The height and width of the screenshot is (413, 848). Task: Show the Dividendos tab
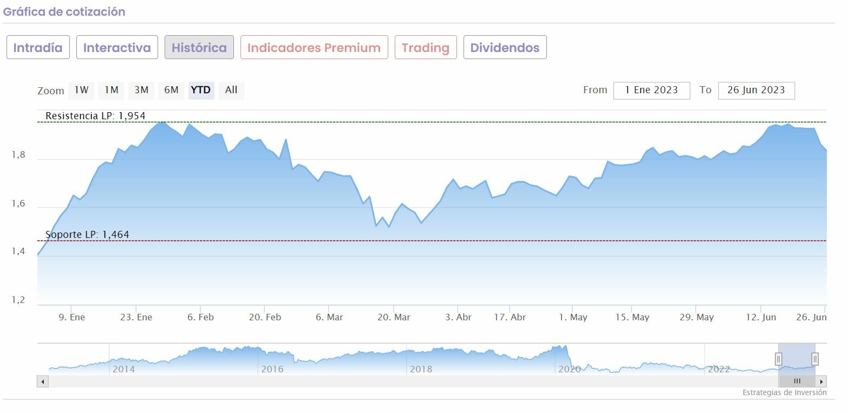pyautogui.click(x=505, y=48)
